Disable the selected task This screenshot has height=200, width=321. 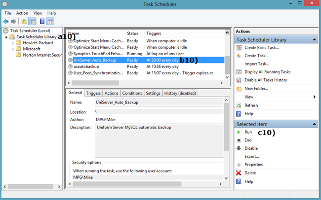251,148
